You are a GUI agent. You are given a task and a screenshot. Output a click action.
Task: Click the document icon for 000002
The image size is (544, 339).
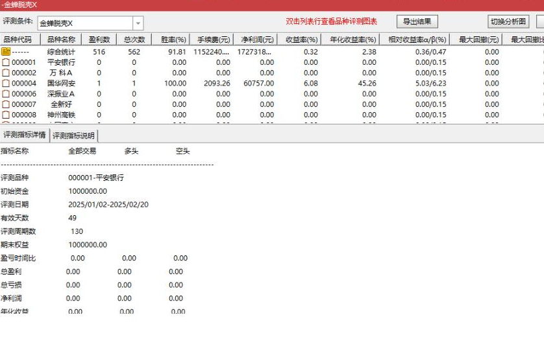(6, 73)
